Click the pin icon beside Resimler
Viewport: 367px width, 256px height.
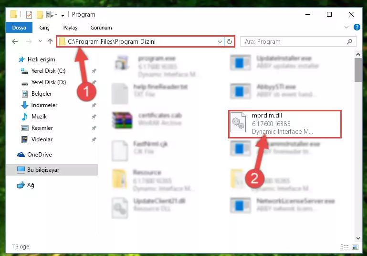[x=94, y=128]
